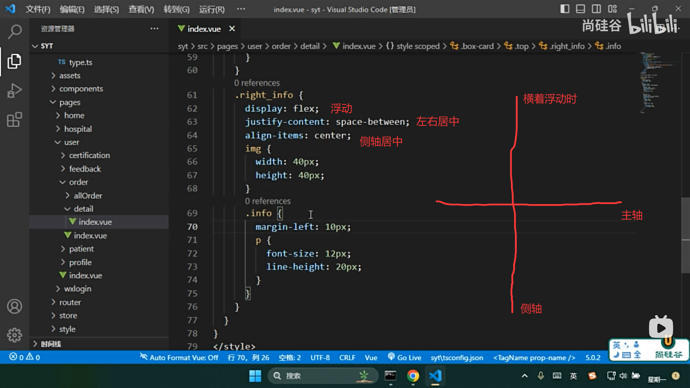This screenshot has width=690, height=388.
Task: Click errors and warnings status indicator
Action: 24,357
